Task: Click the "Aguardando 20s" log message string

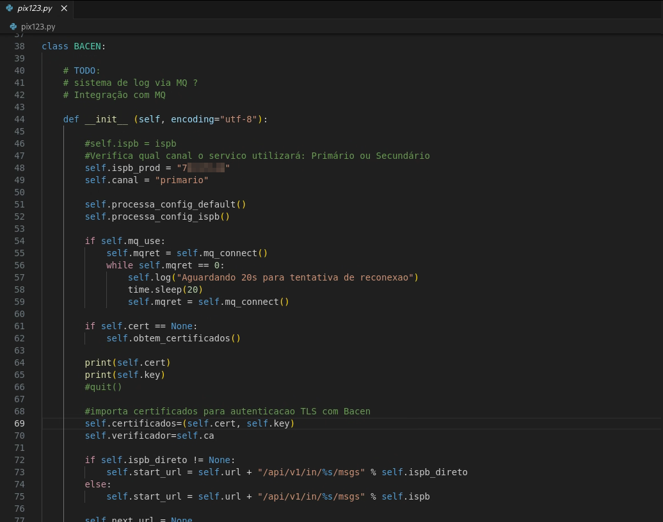Action: [x=296, y=277]
